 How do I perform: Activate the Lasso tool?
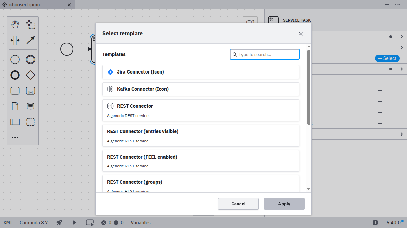coord(31,24)
